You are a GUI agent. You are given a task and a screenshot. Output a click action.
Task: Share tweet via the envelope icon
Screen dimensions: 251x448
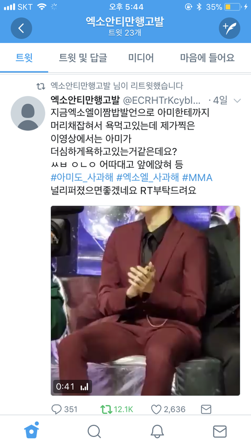[206, 409]
